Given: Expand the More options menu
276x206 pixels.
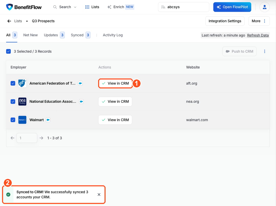Looking at the screenshot, I should click(259, 21).
